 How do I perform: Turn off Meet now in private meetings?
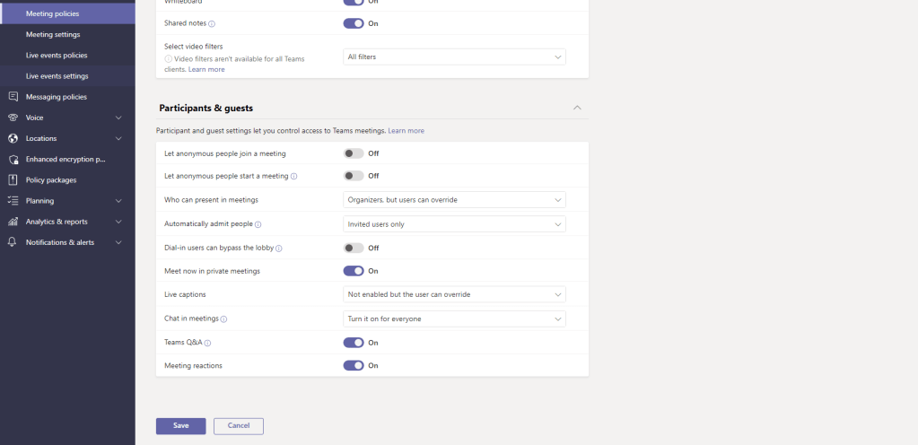pos(354,271)
